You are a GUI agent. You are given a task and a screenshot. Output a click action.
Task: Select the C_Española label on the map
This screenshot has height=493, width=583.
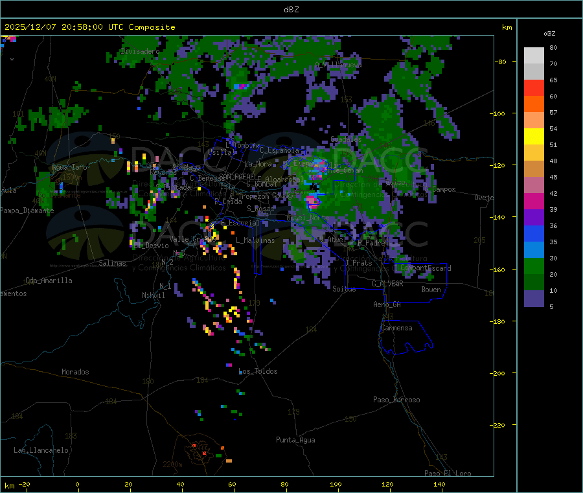280,150
